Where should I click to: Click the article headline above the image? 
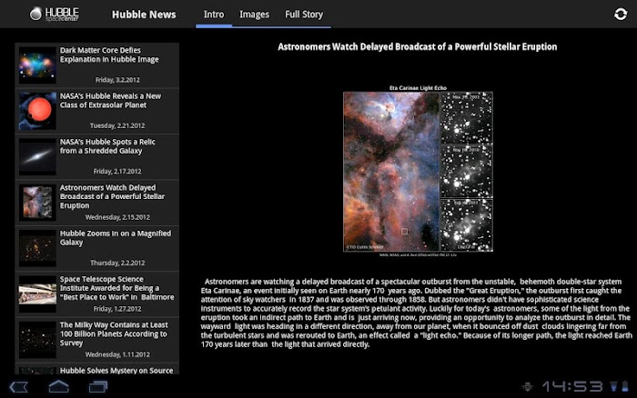[417, 47]
